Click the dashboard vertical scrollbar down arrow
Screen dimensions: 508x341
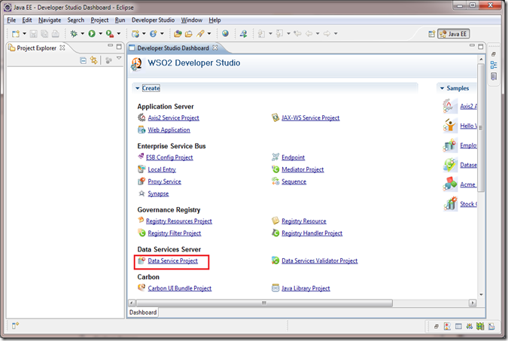[x=481, y=294]
